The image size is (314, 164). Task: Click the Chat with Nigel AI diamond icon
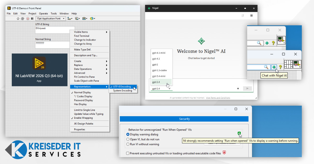pos(274,67)
